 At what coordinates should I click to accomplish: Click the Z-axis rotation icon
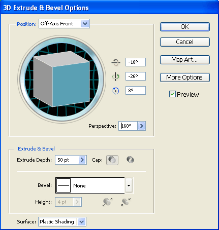coord(116,91)
